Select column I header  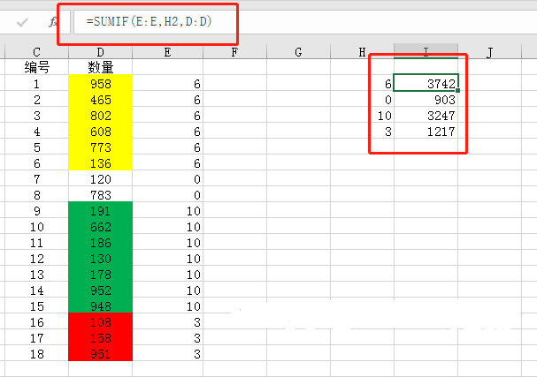(x=426, y=51)
